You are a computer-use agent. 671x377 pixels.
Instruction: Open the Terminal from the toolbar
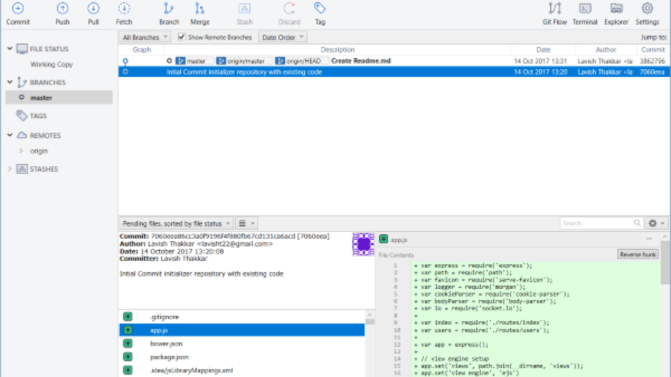pos(585,9)
